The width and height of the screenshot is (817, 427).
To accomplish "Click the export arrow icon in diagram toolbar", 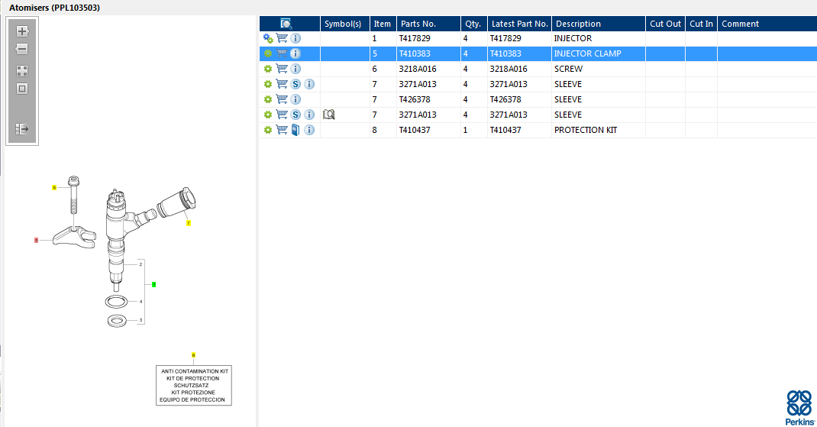I will coord(22,129).
